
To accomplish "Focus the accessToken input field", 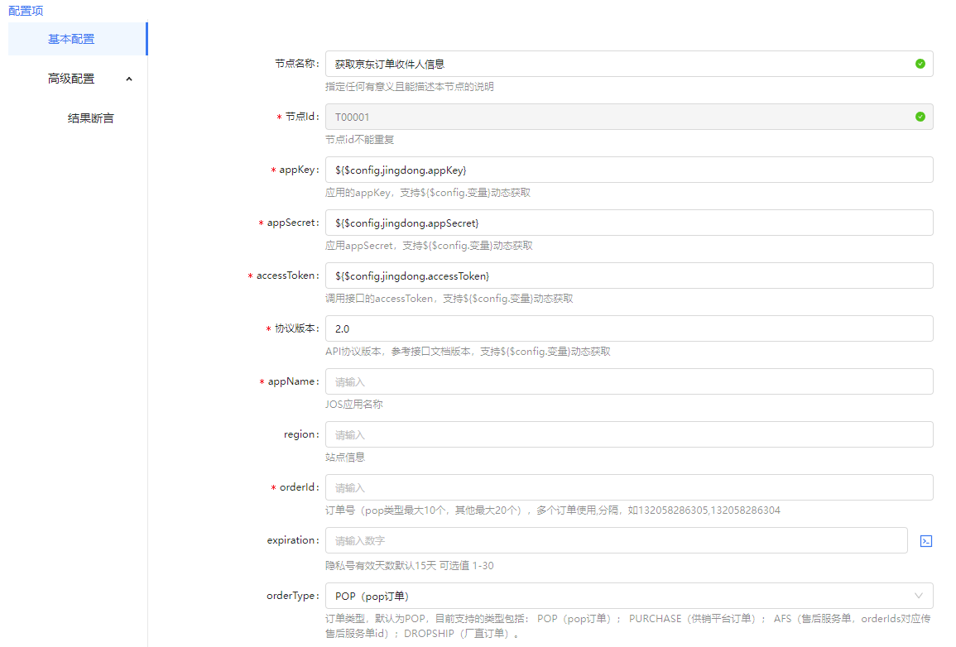I will (629, 276).
